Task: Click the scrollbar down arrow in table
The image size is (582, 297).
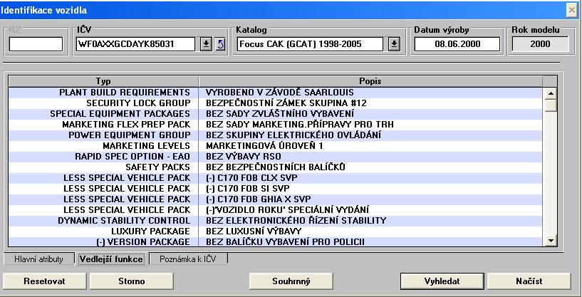Action: point(550,241)
